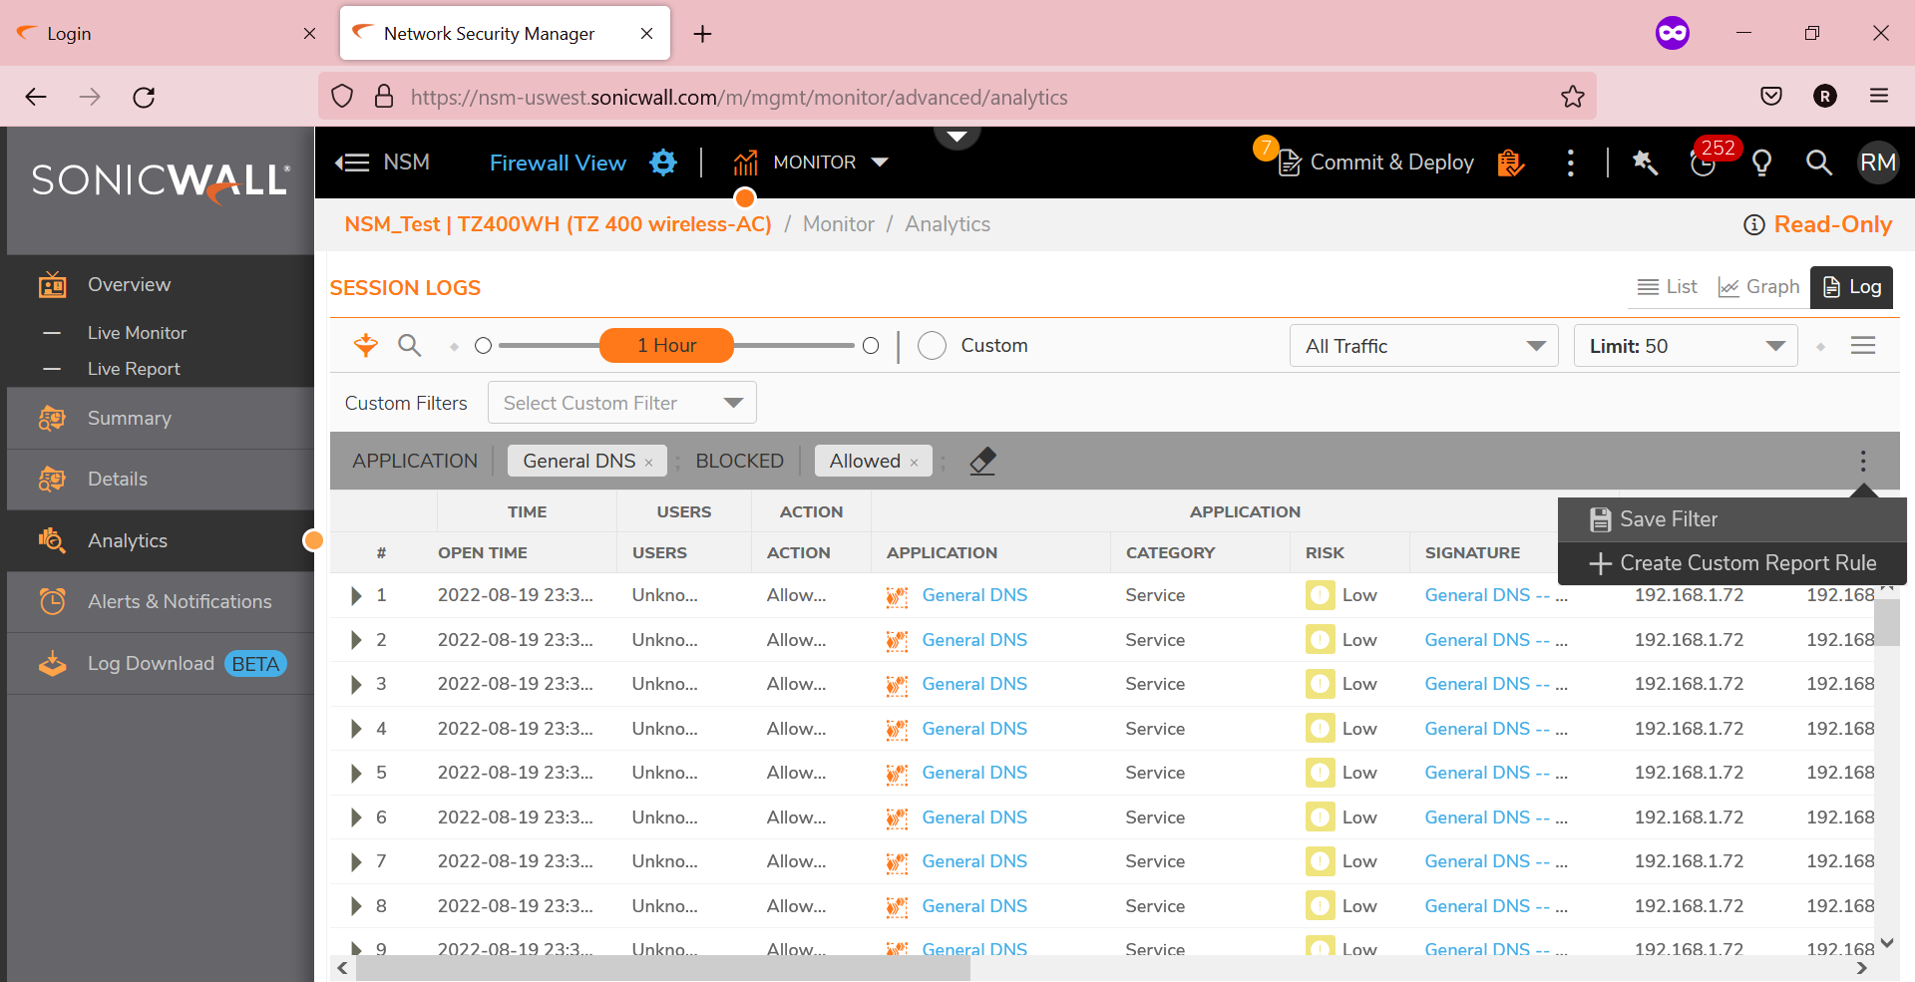Switch to Log view

[x=1852, y=287]
